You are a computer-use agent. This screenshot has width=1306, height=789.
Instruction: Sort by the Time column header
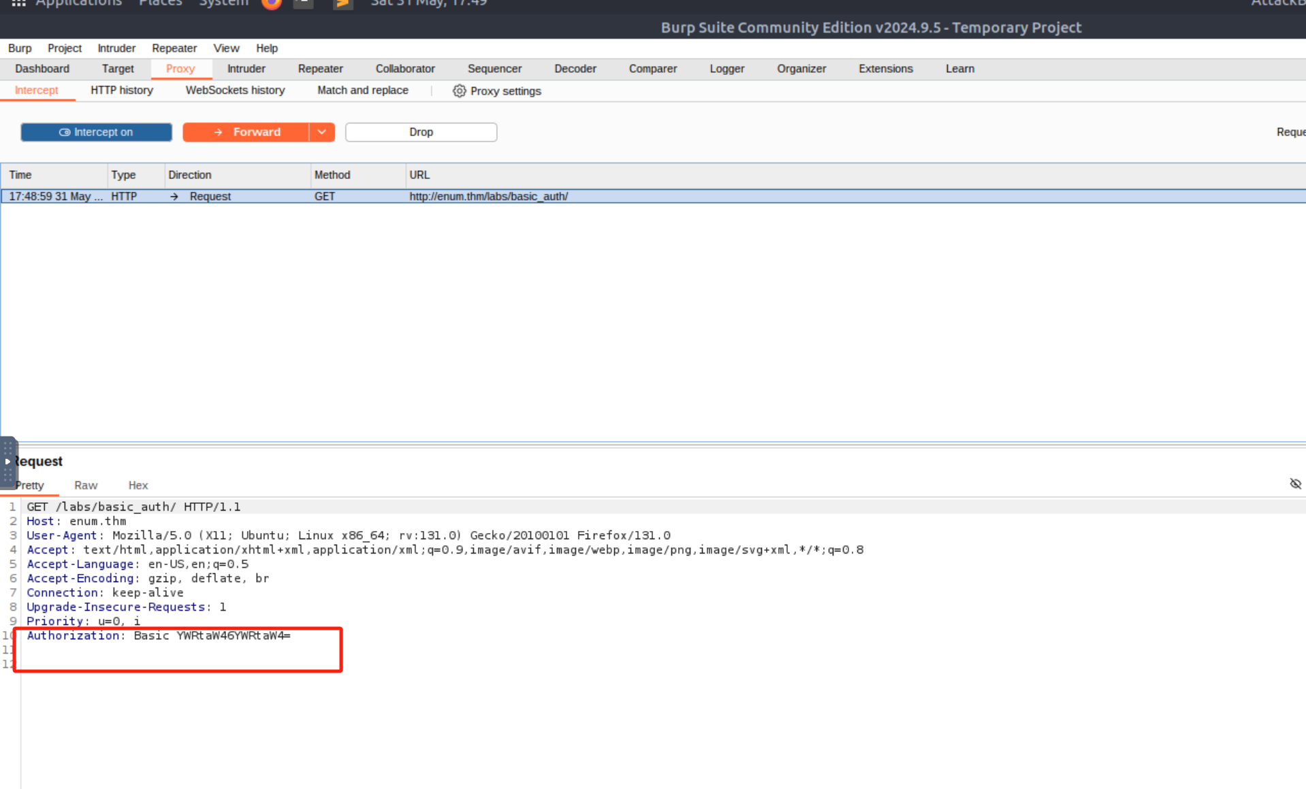point(54,175)
